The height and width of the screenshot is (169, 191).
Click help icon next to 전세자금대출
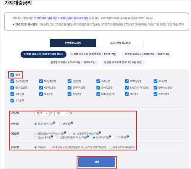pyautogui.click(x=110, y=136)
